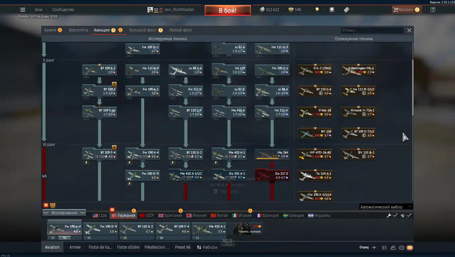Open the contacts icon
455x257 pixels.
(x=393, y=248)
